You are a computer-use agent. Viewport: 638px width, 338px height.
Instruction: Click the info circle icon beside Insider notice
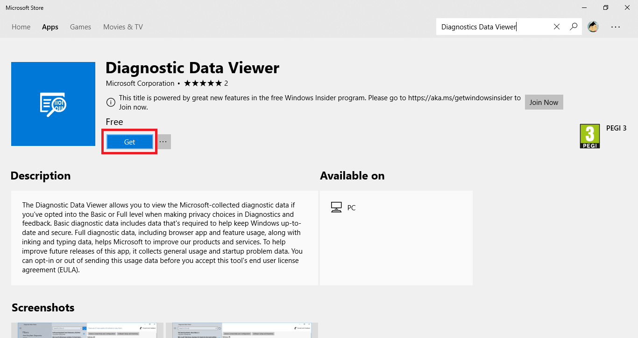(x=111, y=102)
